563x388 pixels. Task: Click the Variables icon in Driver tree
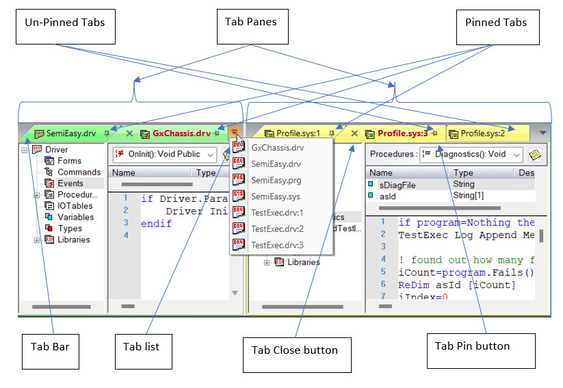(x=49, y=217)
